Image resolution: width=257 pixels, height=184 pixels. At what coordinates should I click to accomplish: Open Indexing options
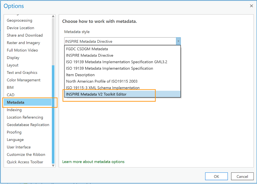tap(14, 110)
